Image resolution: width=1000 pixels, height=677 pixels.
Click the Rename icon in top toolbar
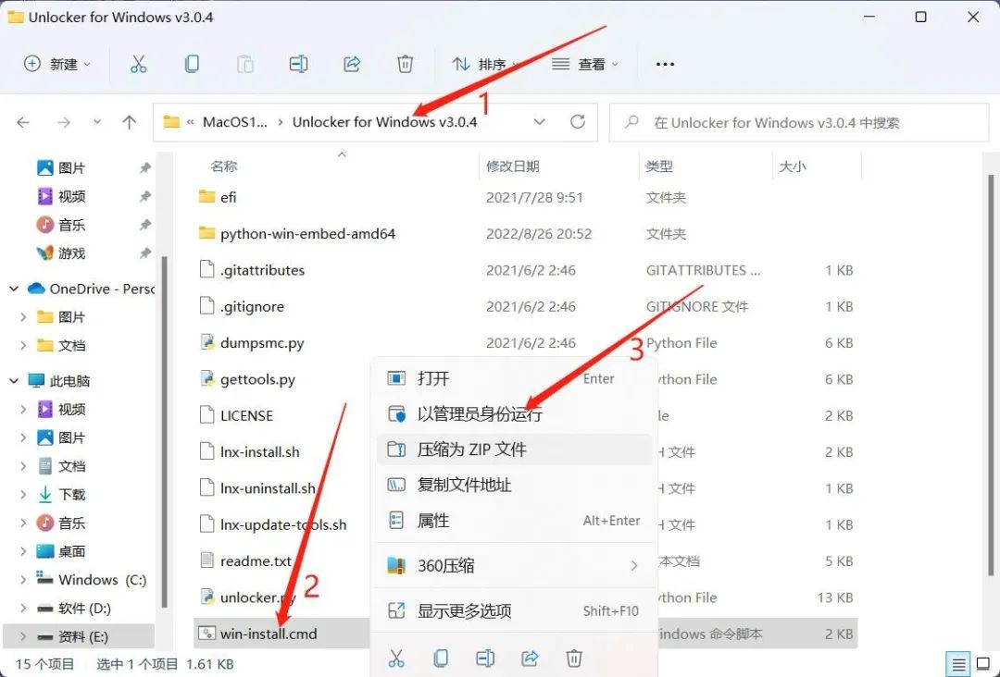[298, 64]
